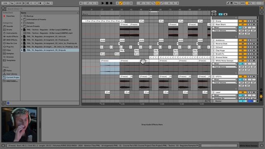Toggle Key map mode switch
Image resolution: width=265 pixels, height=149 pixels.
click(x=236, y=3)
